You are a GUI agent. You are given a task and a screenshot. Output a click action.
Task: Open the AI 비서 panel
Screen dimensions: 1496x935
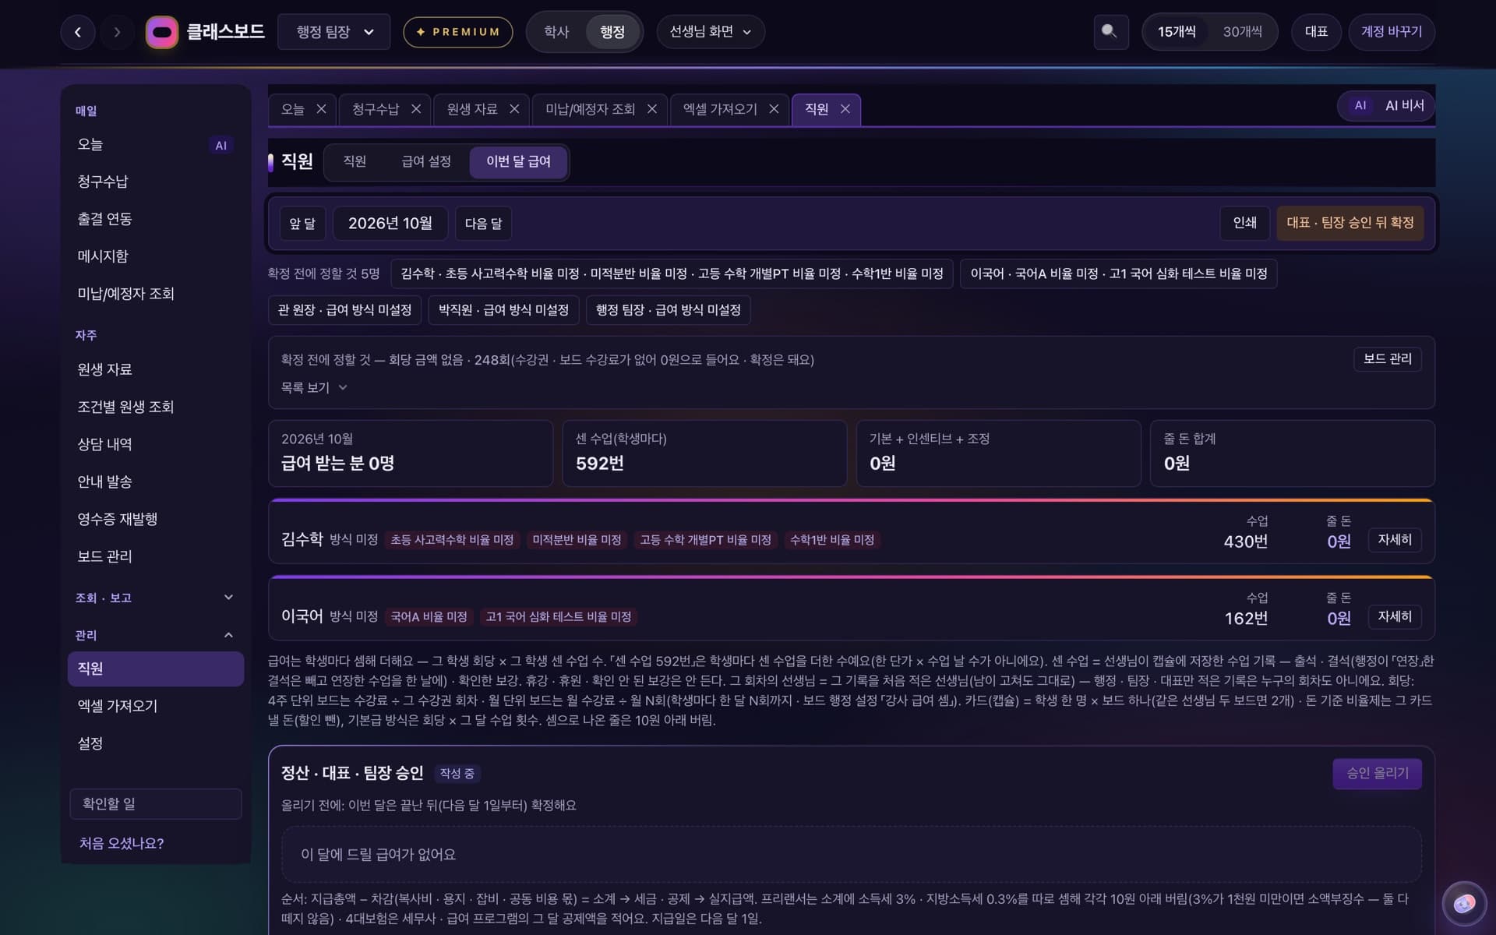click(1387, 106)
